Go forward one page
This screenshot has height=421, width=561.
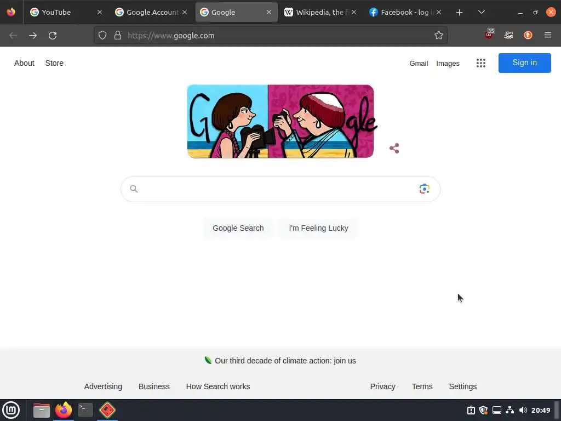33,36
